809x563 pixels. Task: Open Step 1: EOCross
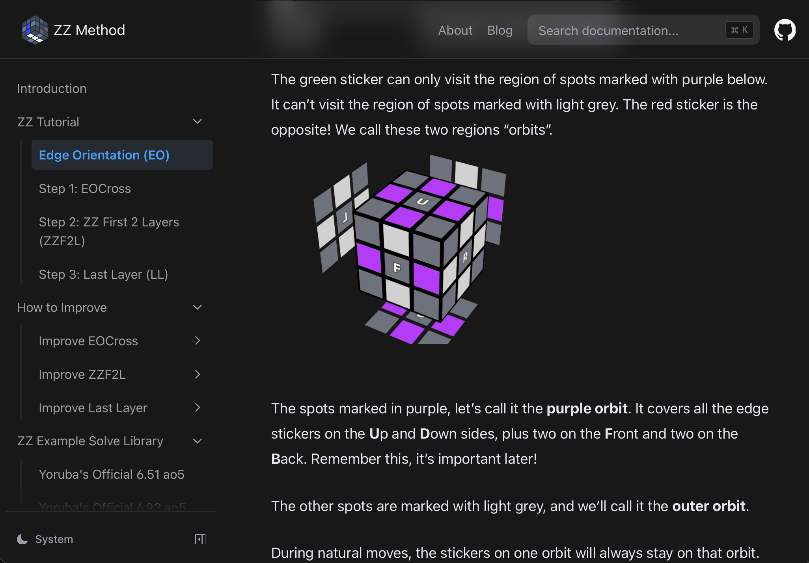tap(85, 189)
